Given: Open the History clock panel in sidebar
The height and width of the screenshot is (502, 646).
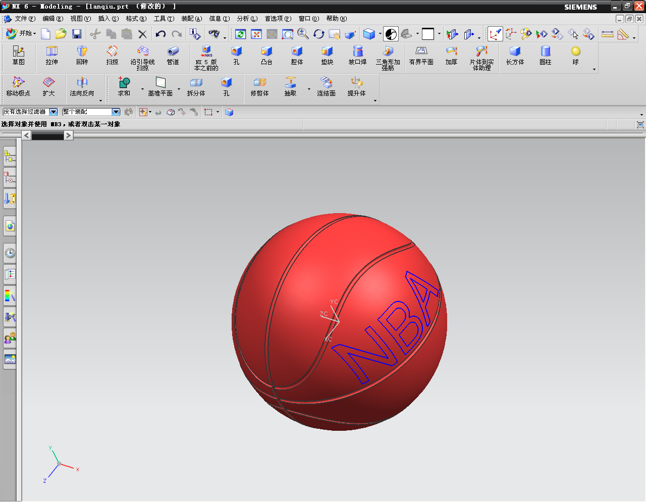Looking at the screenshot, I should click(x=10, y=253).
